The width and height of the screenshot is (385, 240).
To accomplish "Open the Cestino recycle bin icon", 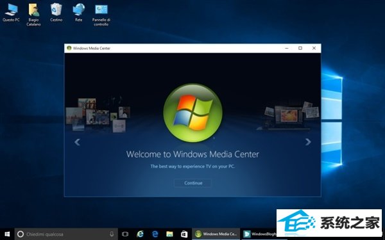I will 56,13.
